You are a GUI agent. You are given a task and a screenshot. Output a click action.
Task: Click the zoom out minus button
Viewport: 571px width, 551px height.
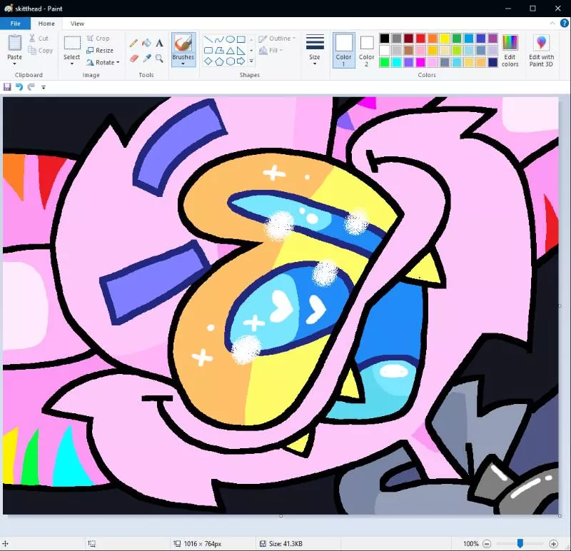click(x=487, y=544)
